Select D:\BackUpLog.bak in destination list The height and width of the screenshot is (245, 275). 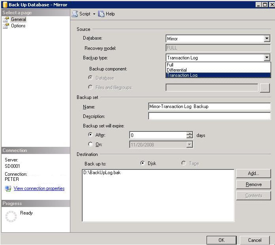click(102, 173)
